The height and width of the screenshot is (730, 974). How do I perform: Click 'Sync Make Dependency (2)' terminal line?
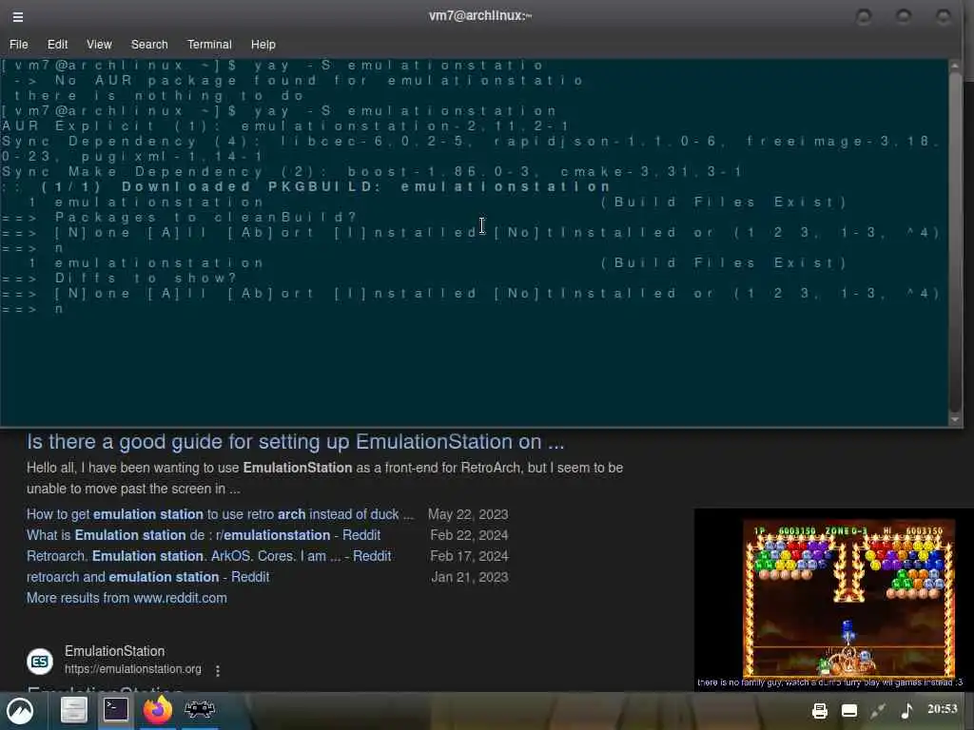tap(372, 171)
